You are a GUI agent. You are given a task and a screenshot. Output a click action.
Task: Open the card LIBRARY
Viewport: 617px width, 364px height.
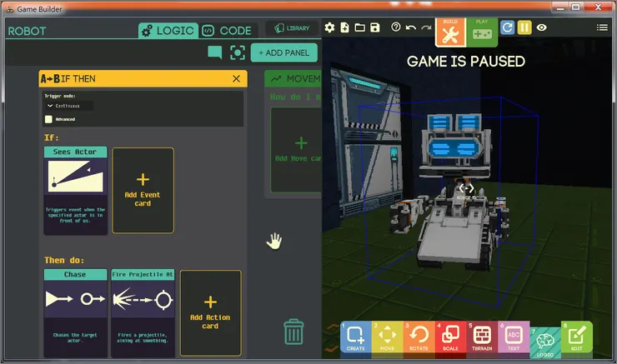click(292, 28)
